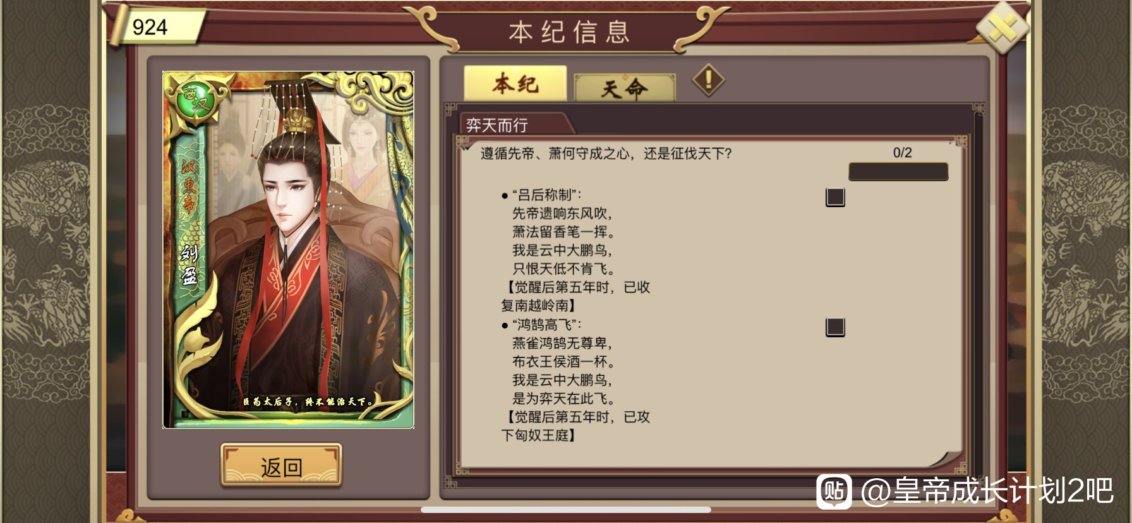
Task: Select the 弈天而行 section header
Action: 497,125
